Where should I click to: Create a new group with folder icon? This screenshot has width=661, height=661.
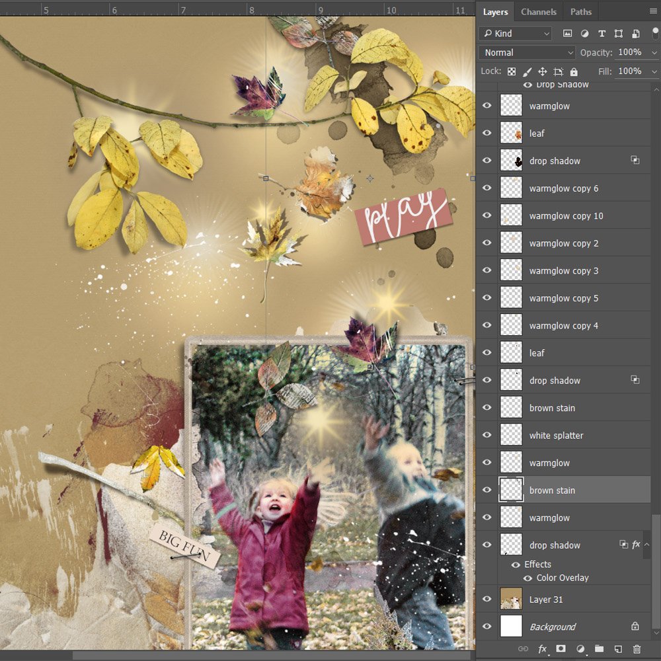pyautogui.click(x=599, y=649)
